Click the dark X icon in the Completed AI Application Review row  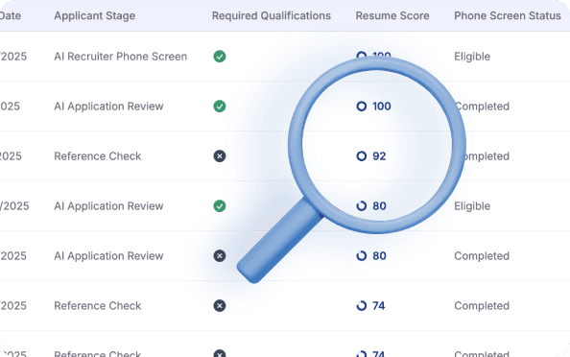click(x=220, y=256)
